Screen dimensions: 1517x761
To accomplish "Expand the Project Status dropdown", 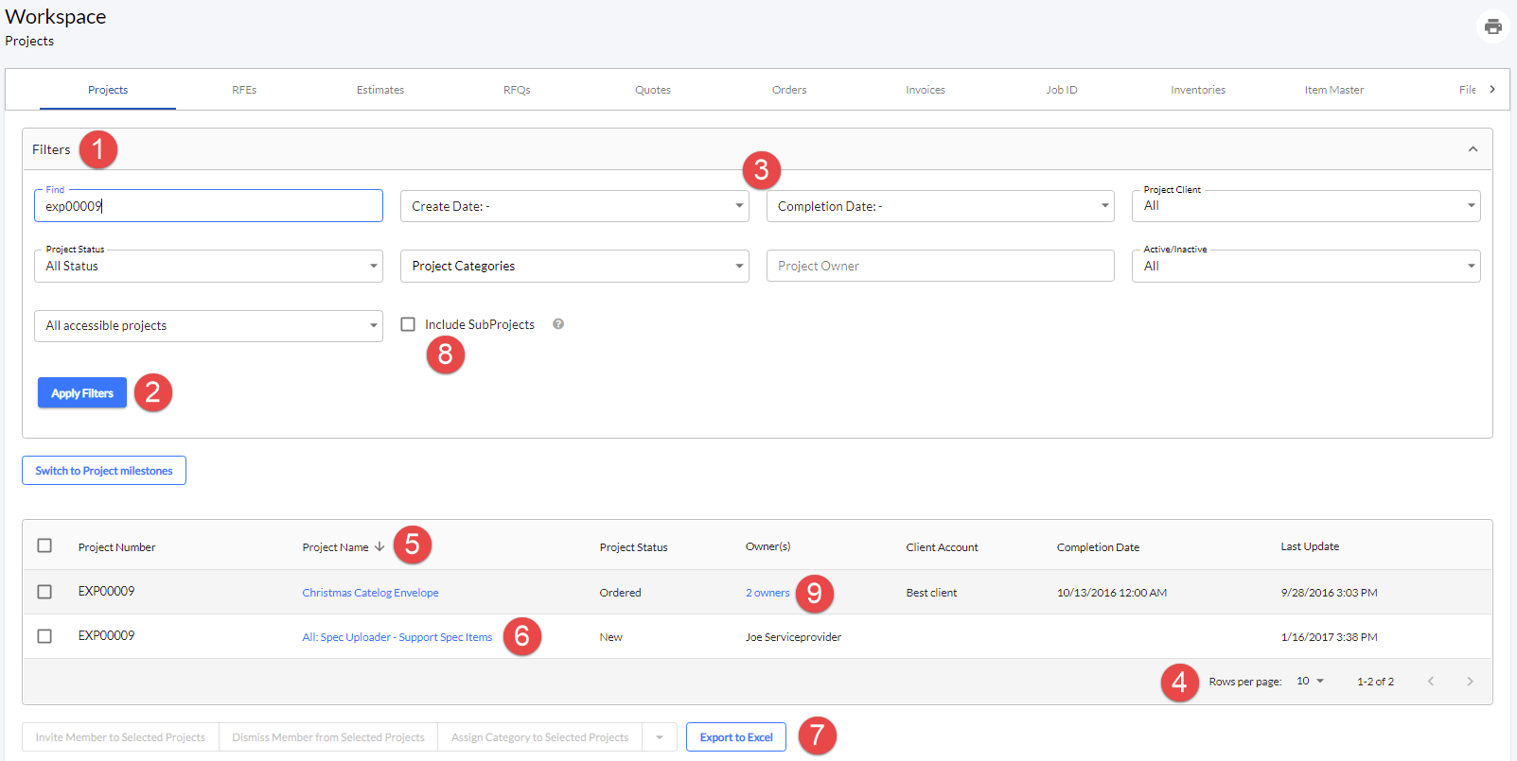I will point(208,266).
